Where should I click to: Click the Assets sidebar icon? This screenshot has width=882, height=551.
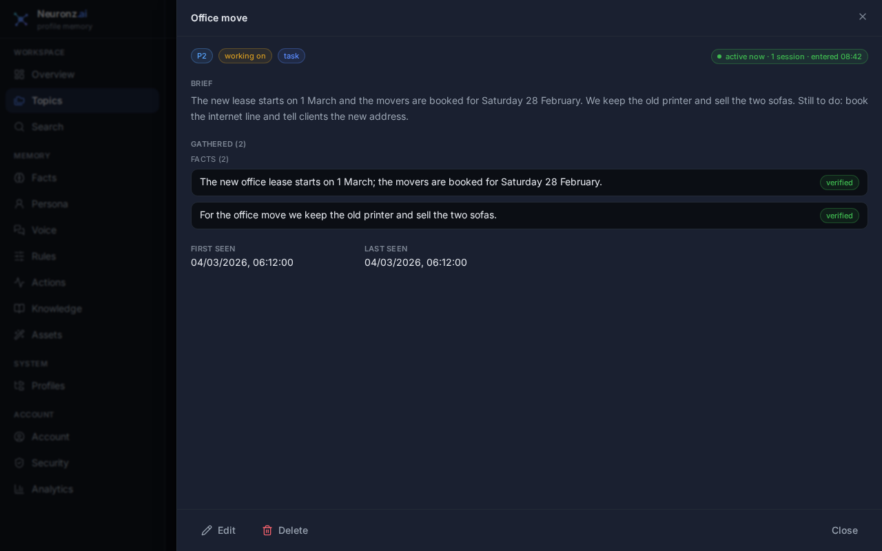(x=19, y=335)
